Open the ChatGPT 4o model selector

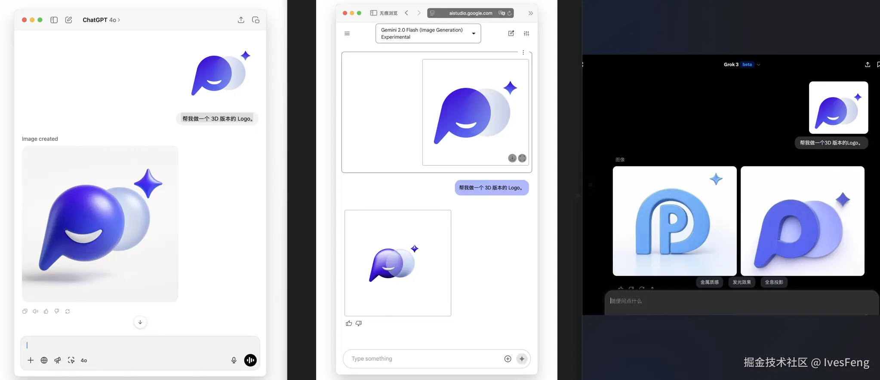pos(101,20)
